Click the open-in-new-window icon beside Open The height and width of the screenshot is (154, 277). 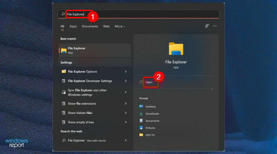(141, 82)
